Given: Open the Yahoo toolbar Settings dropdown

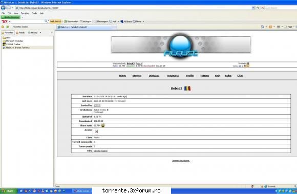Looking at the screenshot, I should pyautogui.click(x=86, y=21).
